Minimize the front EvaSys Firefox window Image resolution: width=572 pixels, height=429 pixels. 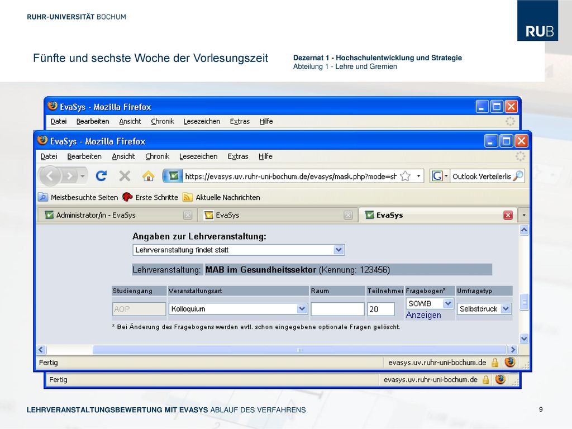[x=490, y=141]
